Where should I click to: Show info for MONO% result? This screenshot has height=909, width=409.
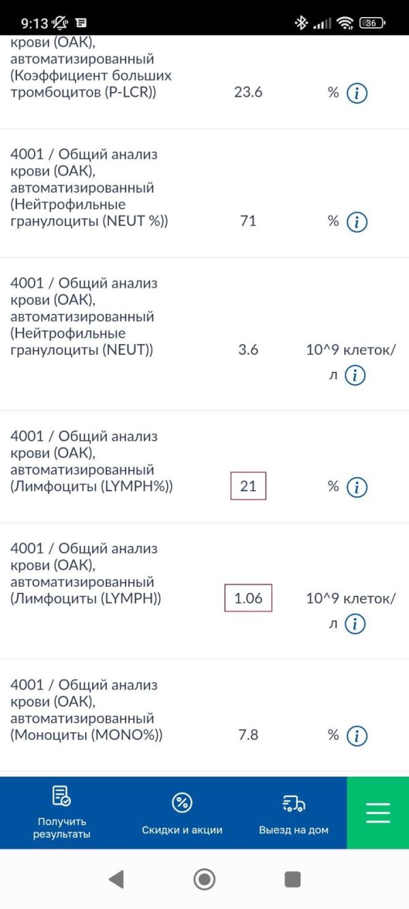357,736
